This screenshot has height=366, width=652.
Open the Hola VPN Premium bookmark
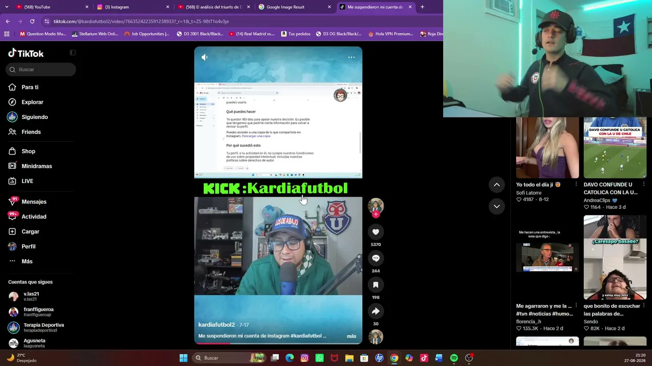(x=390, y=34)
